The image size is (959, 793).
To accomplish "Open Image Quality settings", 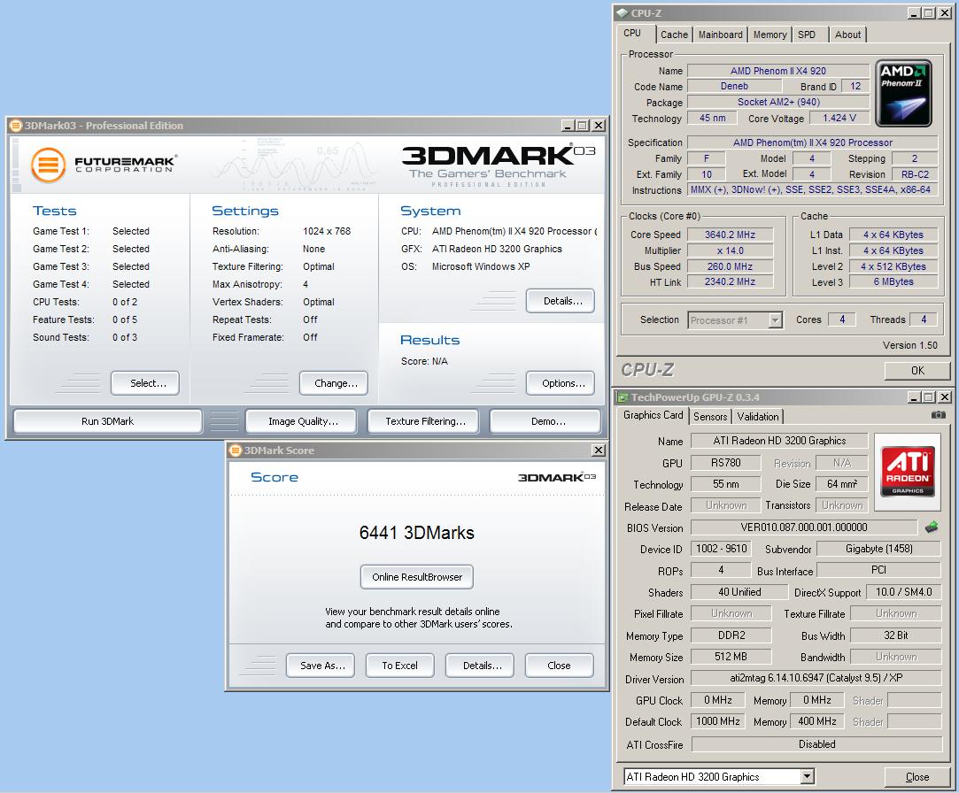I will (x=303, y=421).
